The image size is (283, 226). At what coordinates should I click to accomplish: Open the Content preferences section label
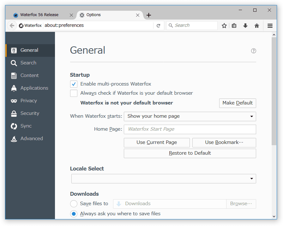click(x=29, y=75)
